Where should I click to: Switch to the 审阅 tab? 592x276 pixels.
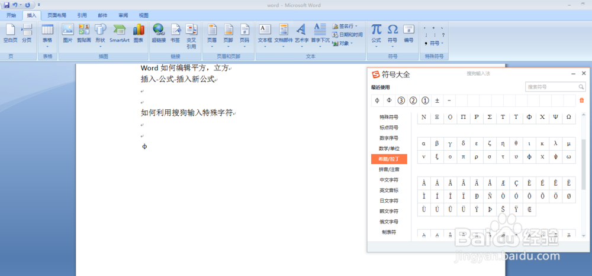(123, 15)
